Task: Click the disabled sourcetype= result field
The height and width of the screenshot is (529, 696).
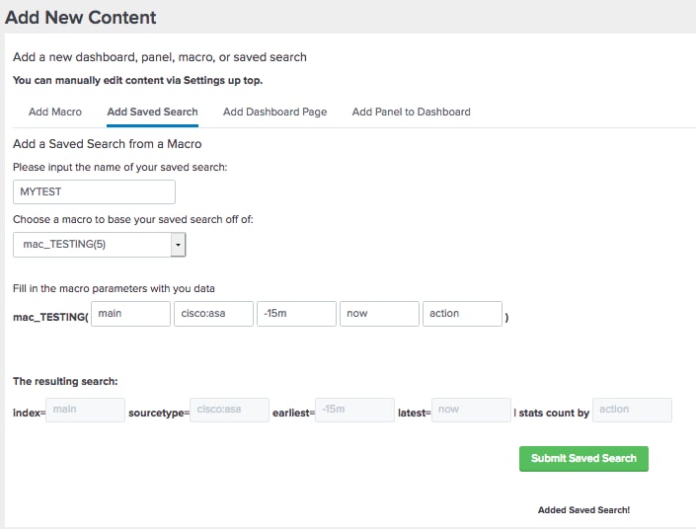Action: point(229,410)
